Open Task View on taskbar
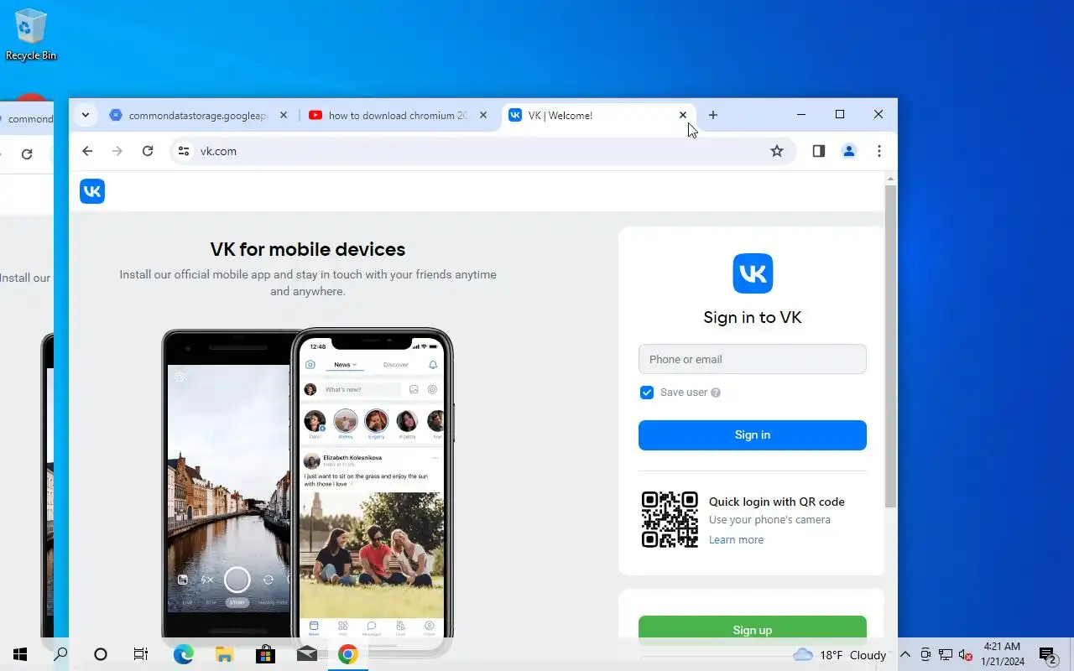Screen dimensions: 1074x671 [141, 654]
